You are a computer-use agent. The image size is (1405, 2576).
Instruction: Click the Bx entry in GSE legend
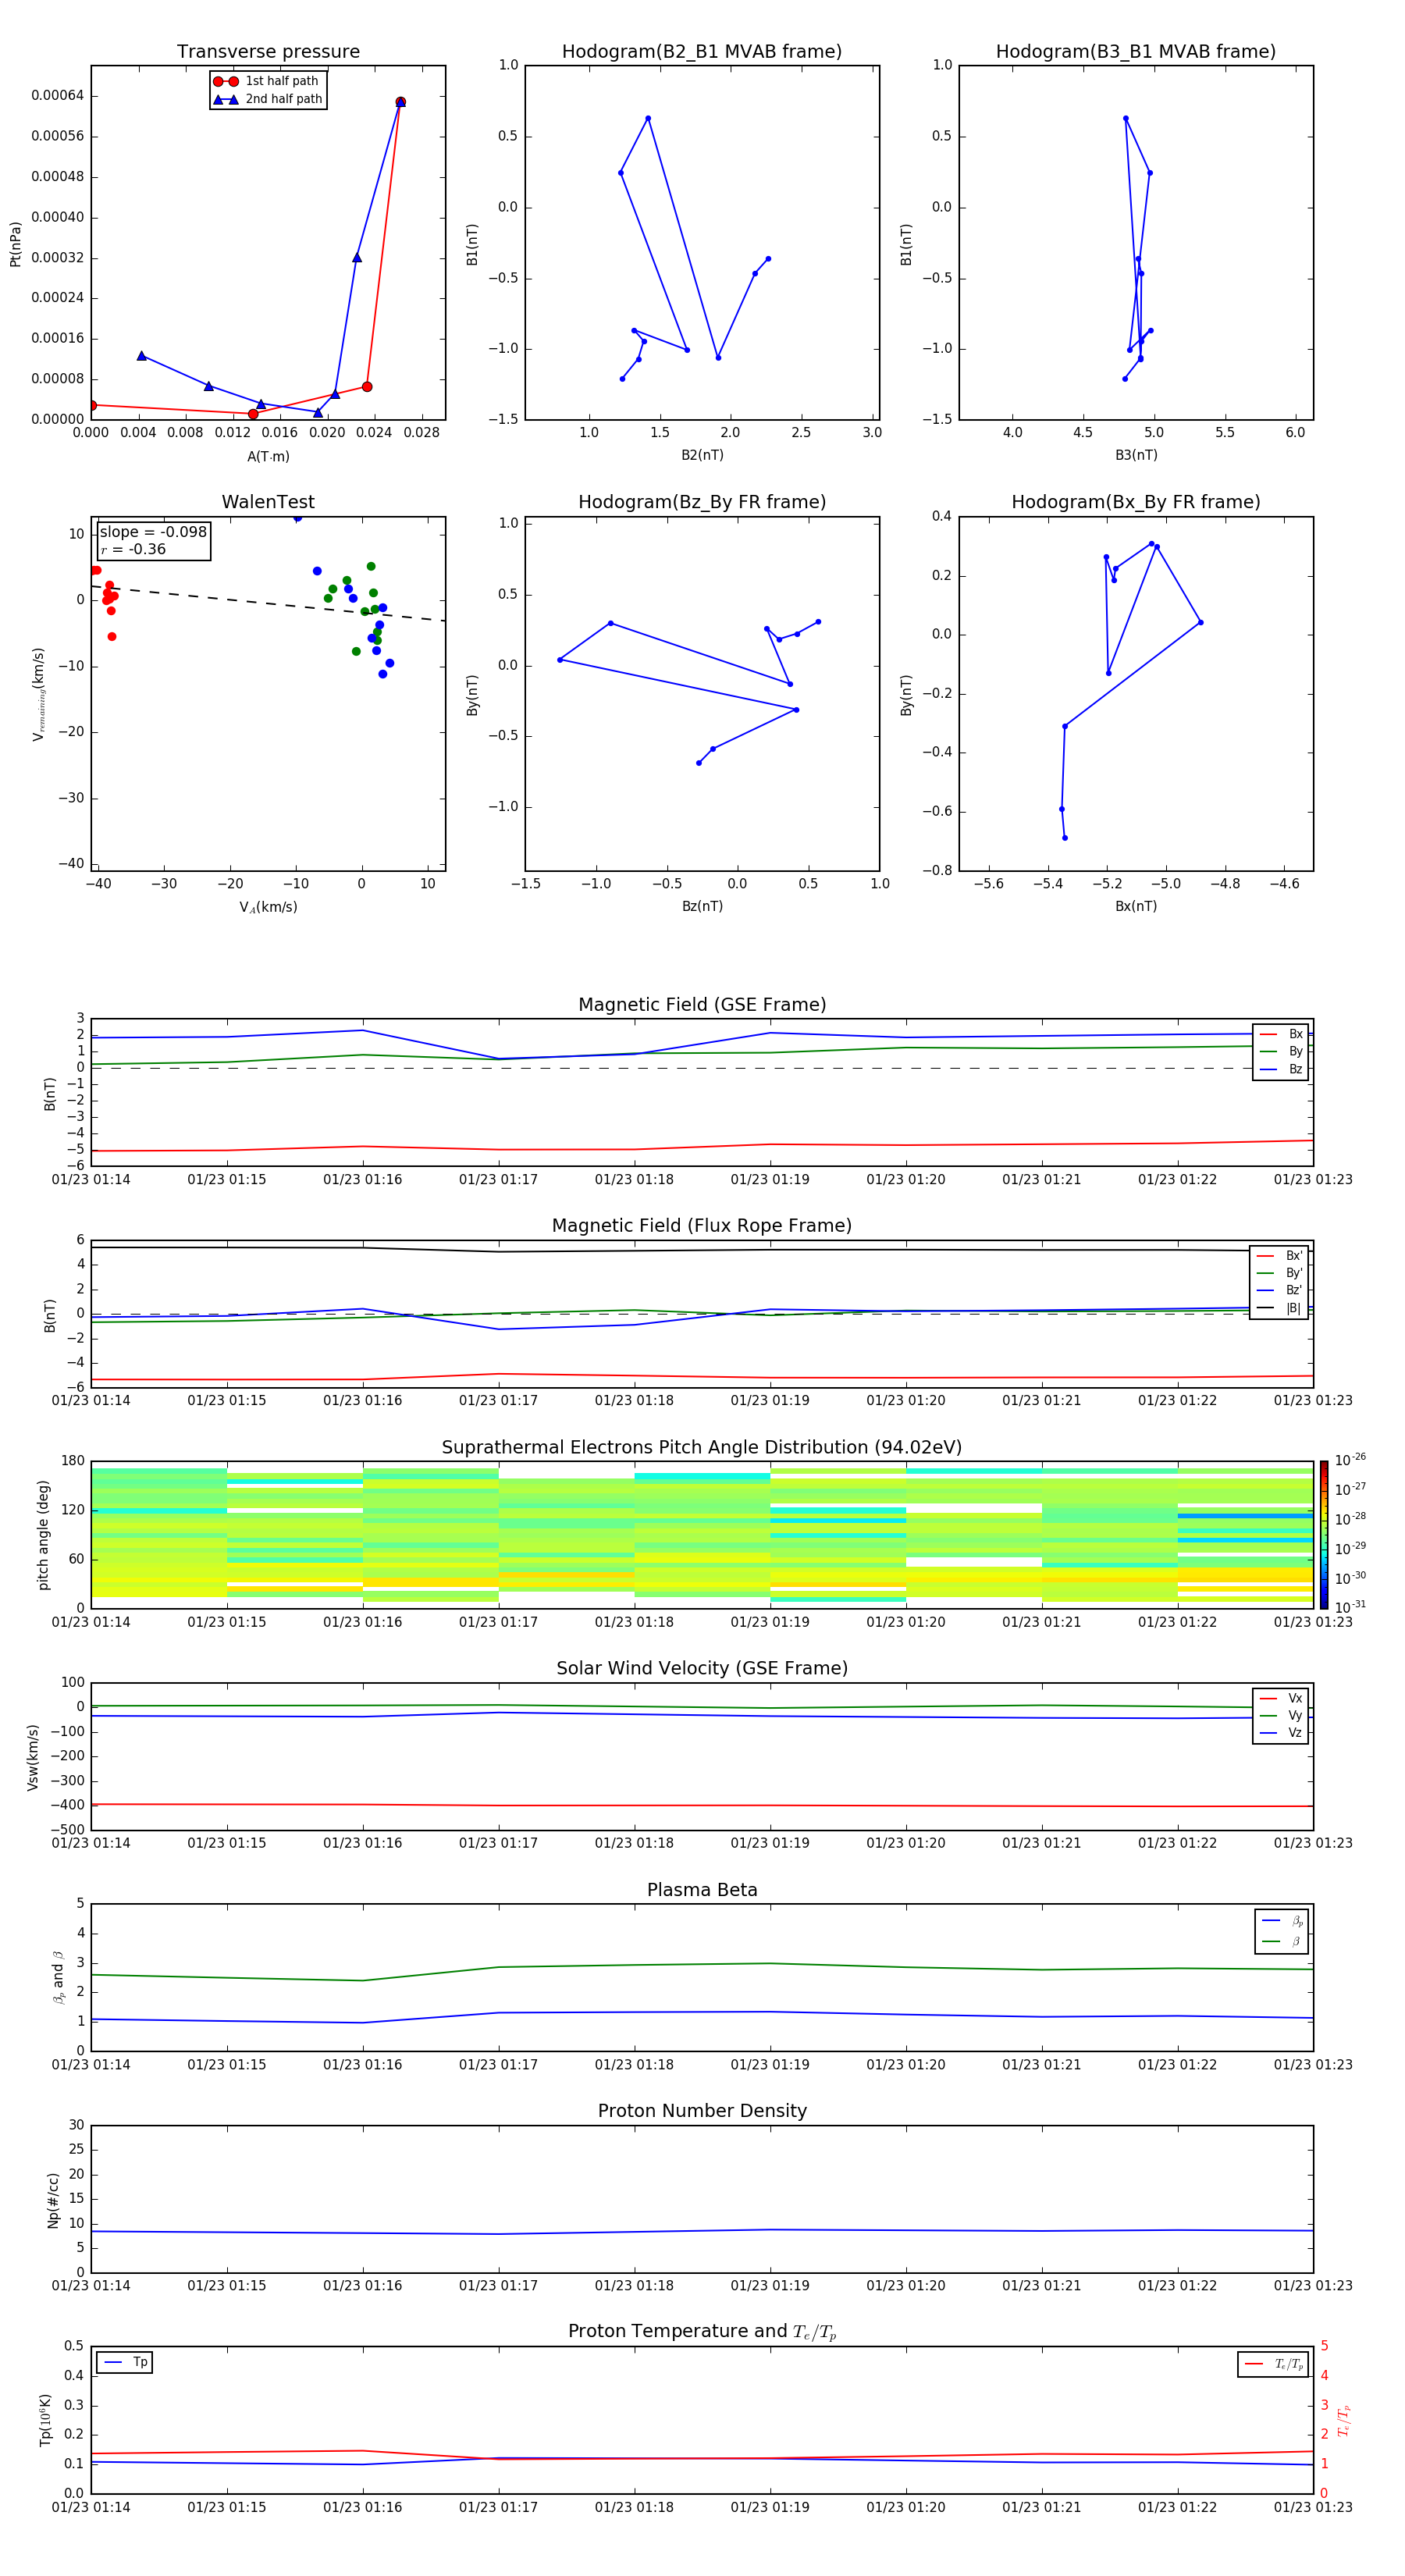(x=1281, y=1034)
